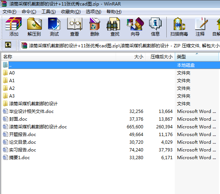
Task: Open the 命令(C) menu
Action: click(x=29, y=12)
